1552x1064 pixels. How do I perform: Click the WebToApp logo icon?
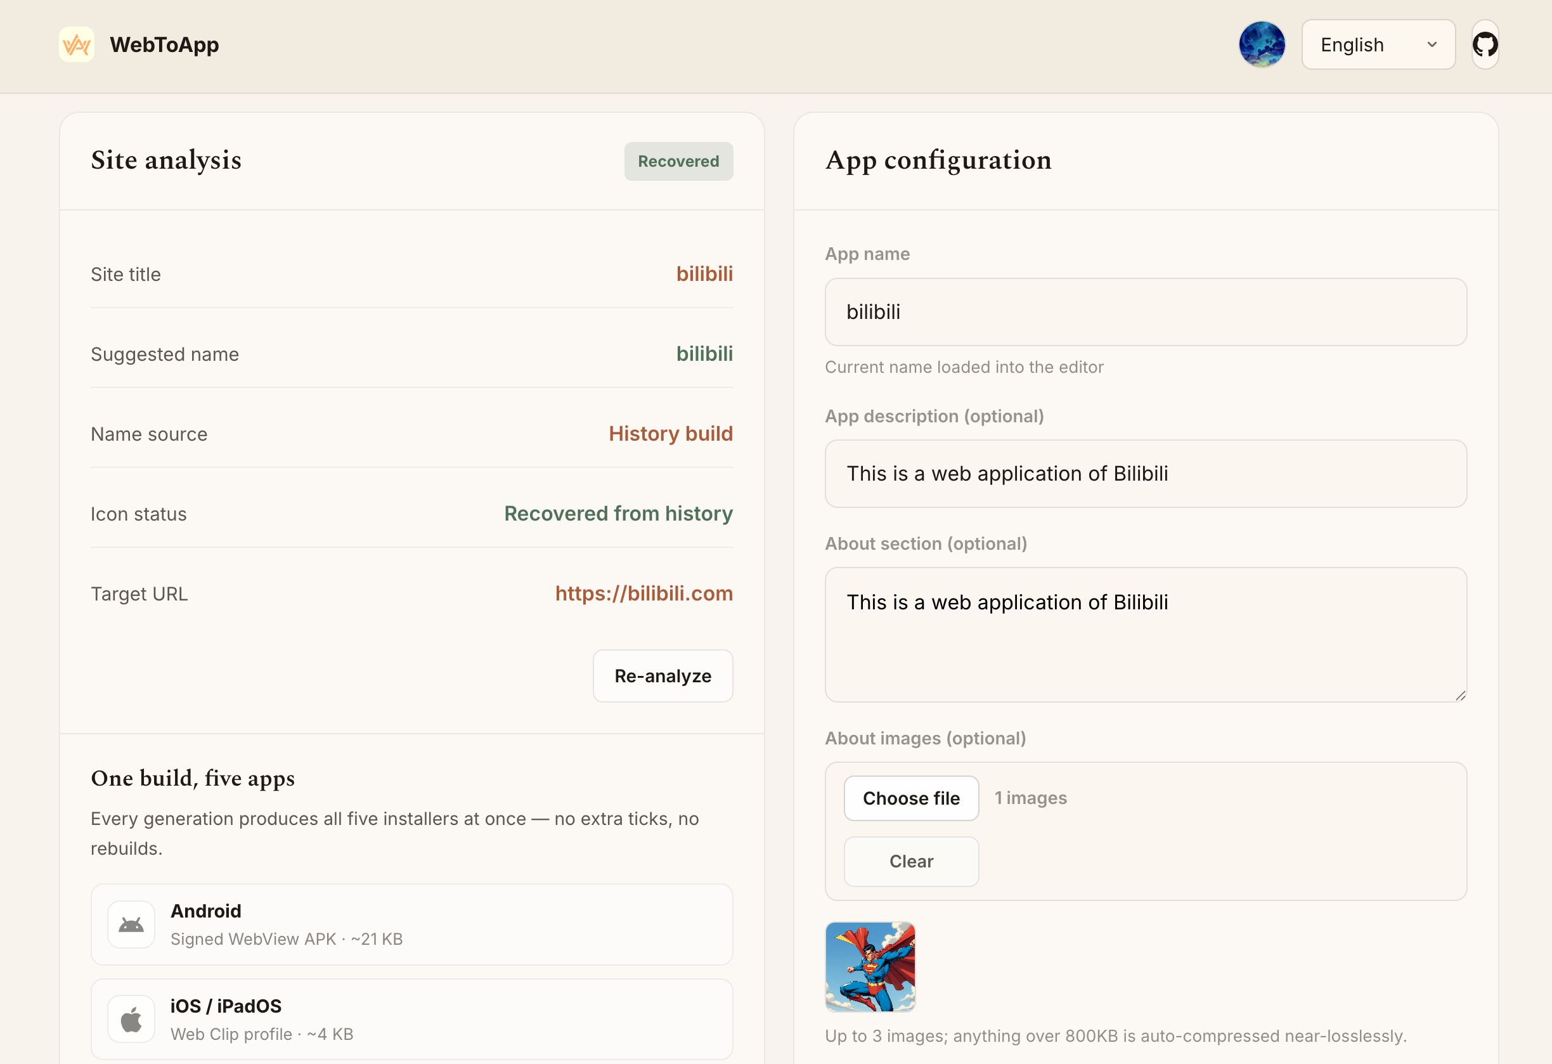point(76,45)
